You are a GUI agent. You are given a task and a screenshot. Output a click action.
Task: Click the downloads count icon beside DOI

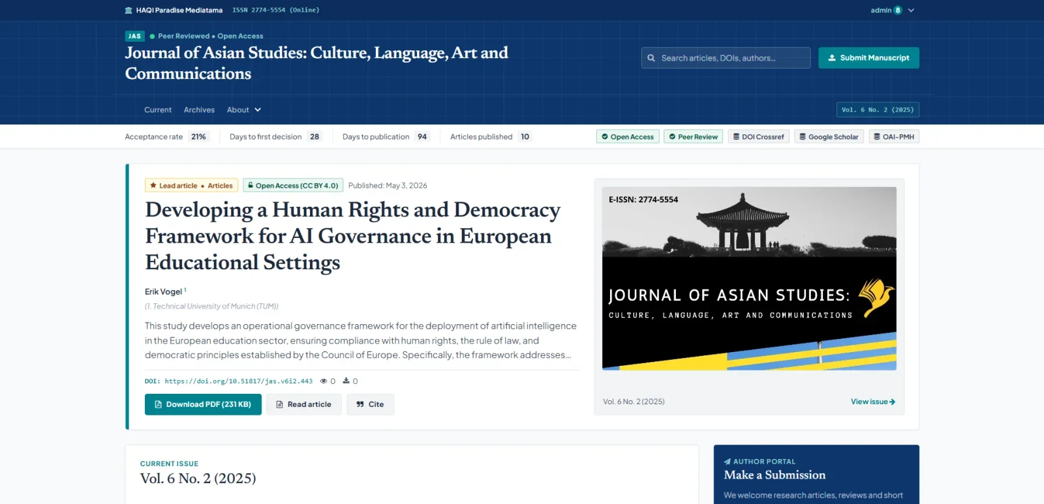coord(346,381)
